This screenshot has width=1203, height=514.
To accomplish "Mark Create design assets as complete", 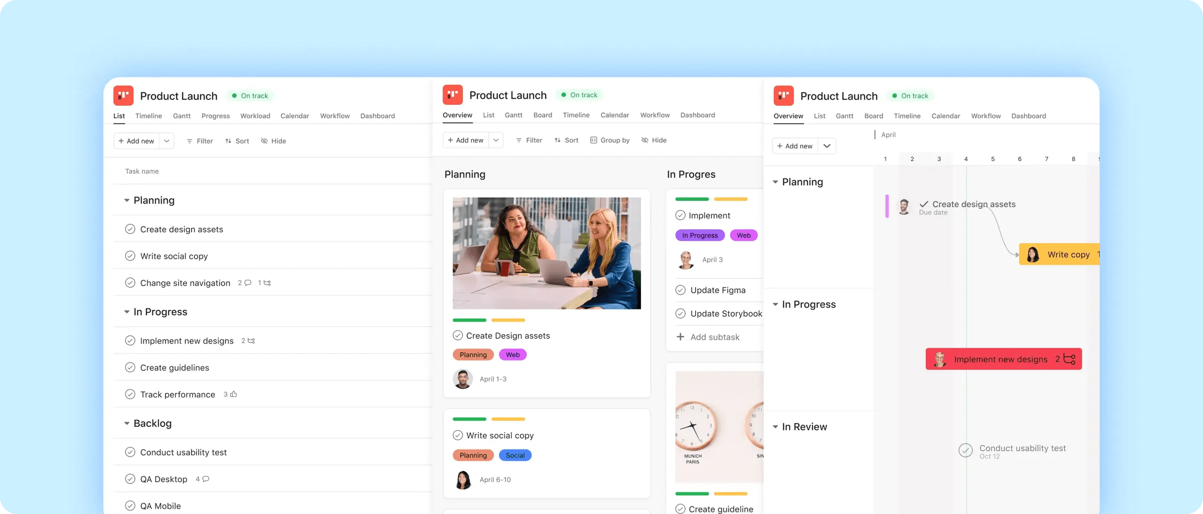I will [x=131, y=229].
